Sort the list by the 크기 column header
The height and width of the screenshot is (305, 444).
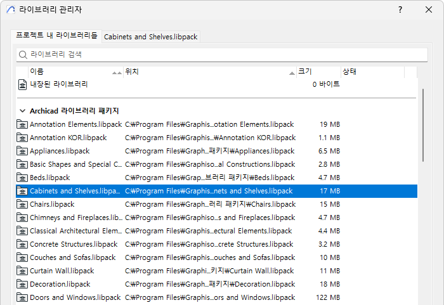point(318,72)
